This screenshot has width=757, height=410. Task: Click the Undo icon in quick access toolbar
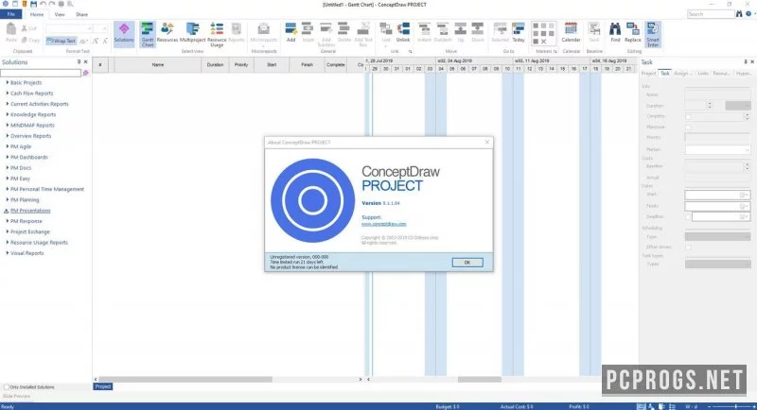(43, 4)
